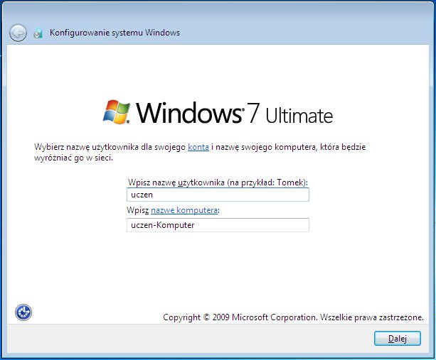The image size is (436, 360).
Task: Click the 'Wybierz nazwę użytkownika' instruction text
Action: coord(200,152)
